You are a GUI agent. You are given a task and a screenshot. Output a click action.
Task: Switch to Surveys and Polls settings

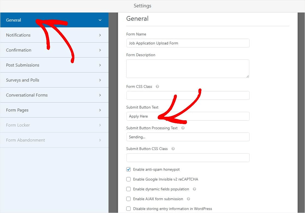(x=54, y=80)
